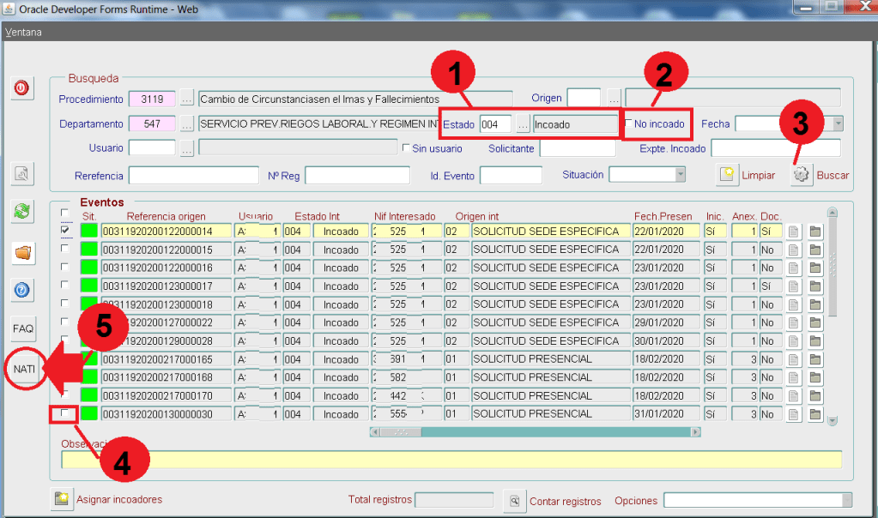
Task: Click the FAQ sidebar button
Action: [22, 328]
